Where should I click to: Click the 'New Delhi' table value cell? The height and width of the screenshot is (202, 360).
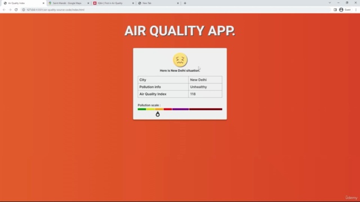coord(205,80)
